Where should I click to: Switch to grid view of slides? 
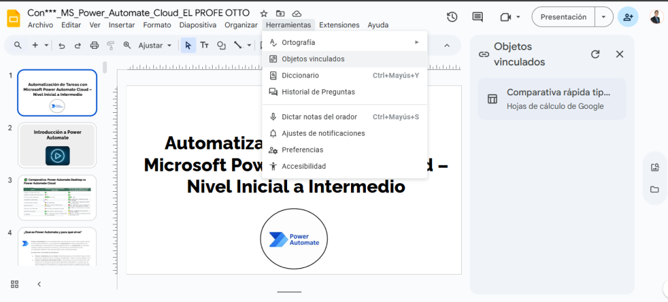pyautogui.click(x=14, y=284)
